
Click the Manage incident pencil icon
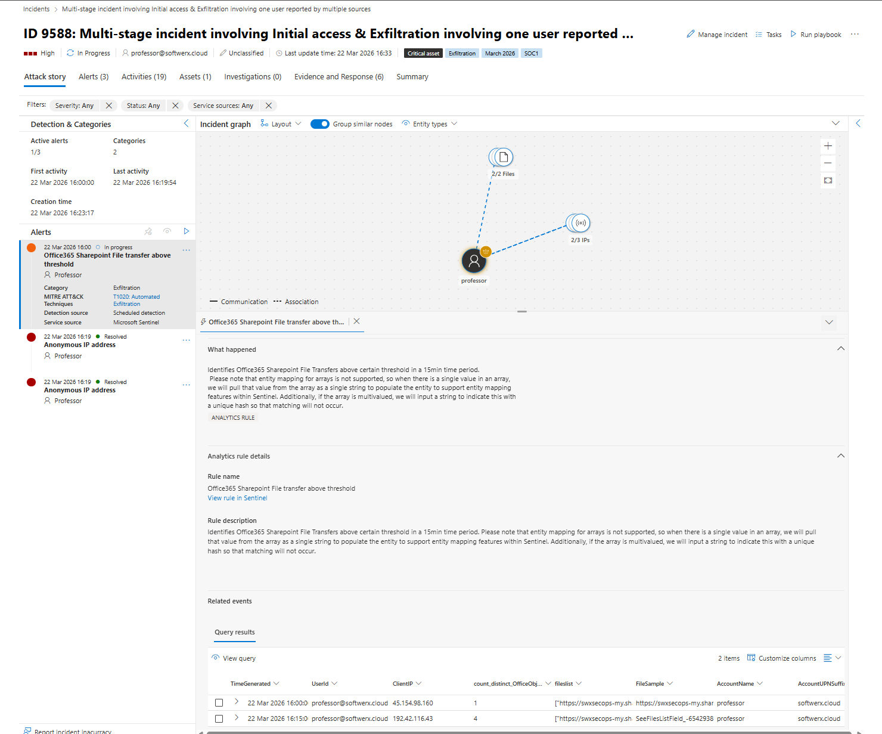(691, 35)
